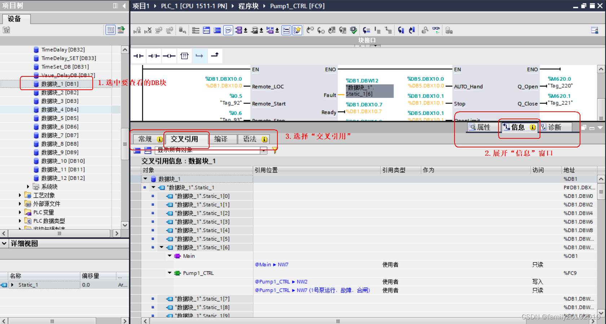
Task: Insert a normally open contact
Action: 139,56
